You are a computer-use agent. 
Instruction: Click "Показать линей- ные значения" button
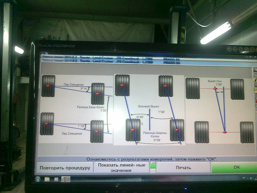coord(121,168)
